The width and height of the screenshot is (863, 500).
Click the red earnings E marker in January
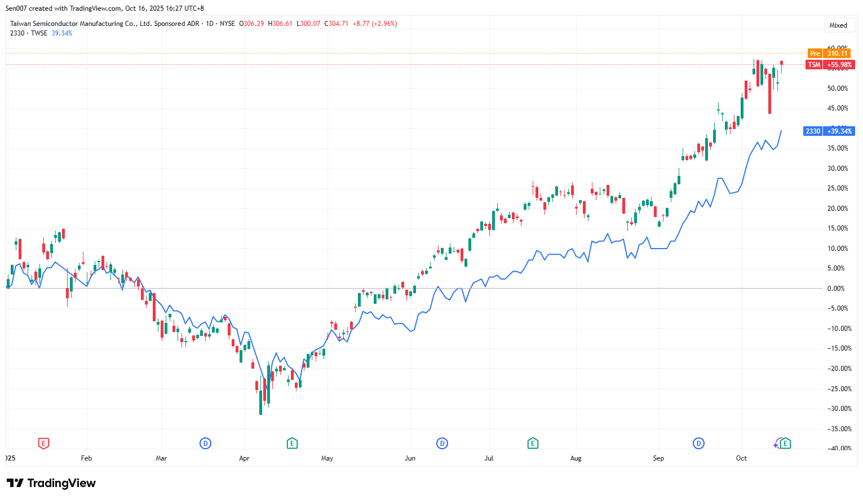click(43, 444)
